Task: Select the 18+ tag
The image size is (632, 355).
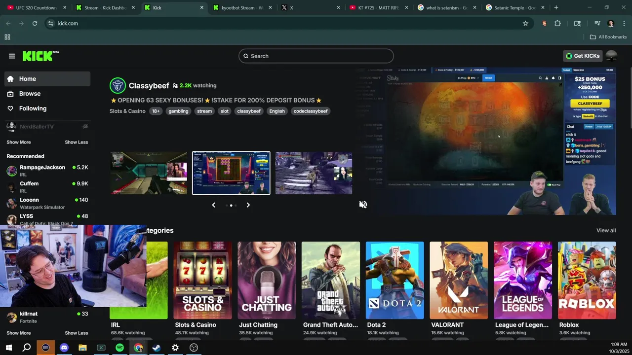Action: pos(156,111)
